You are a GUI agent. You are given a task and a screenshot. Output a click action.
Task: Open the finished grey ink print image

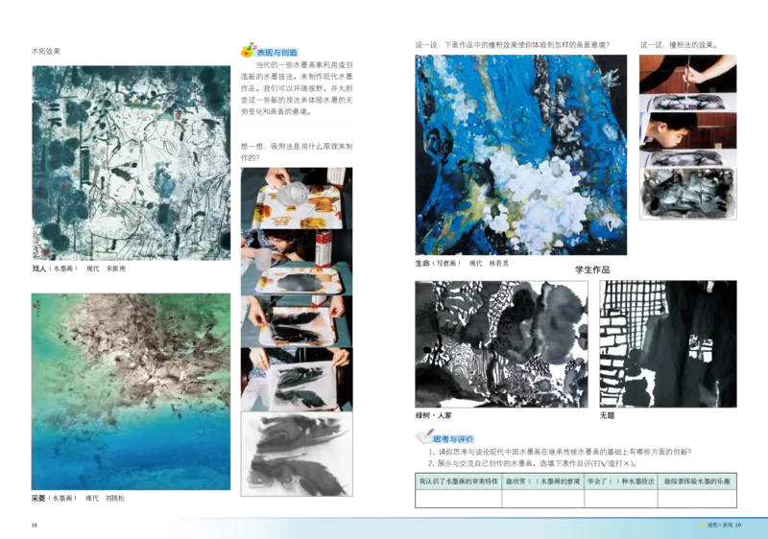click(x=297, y=454)
